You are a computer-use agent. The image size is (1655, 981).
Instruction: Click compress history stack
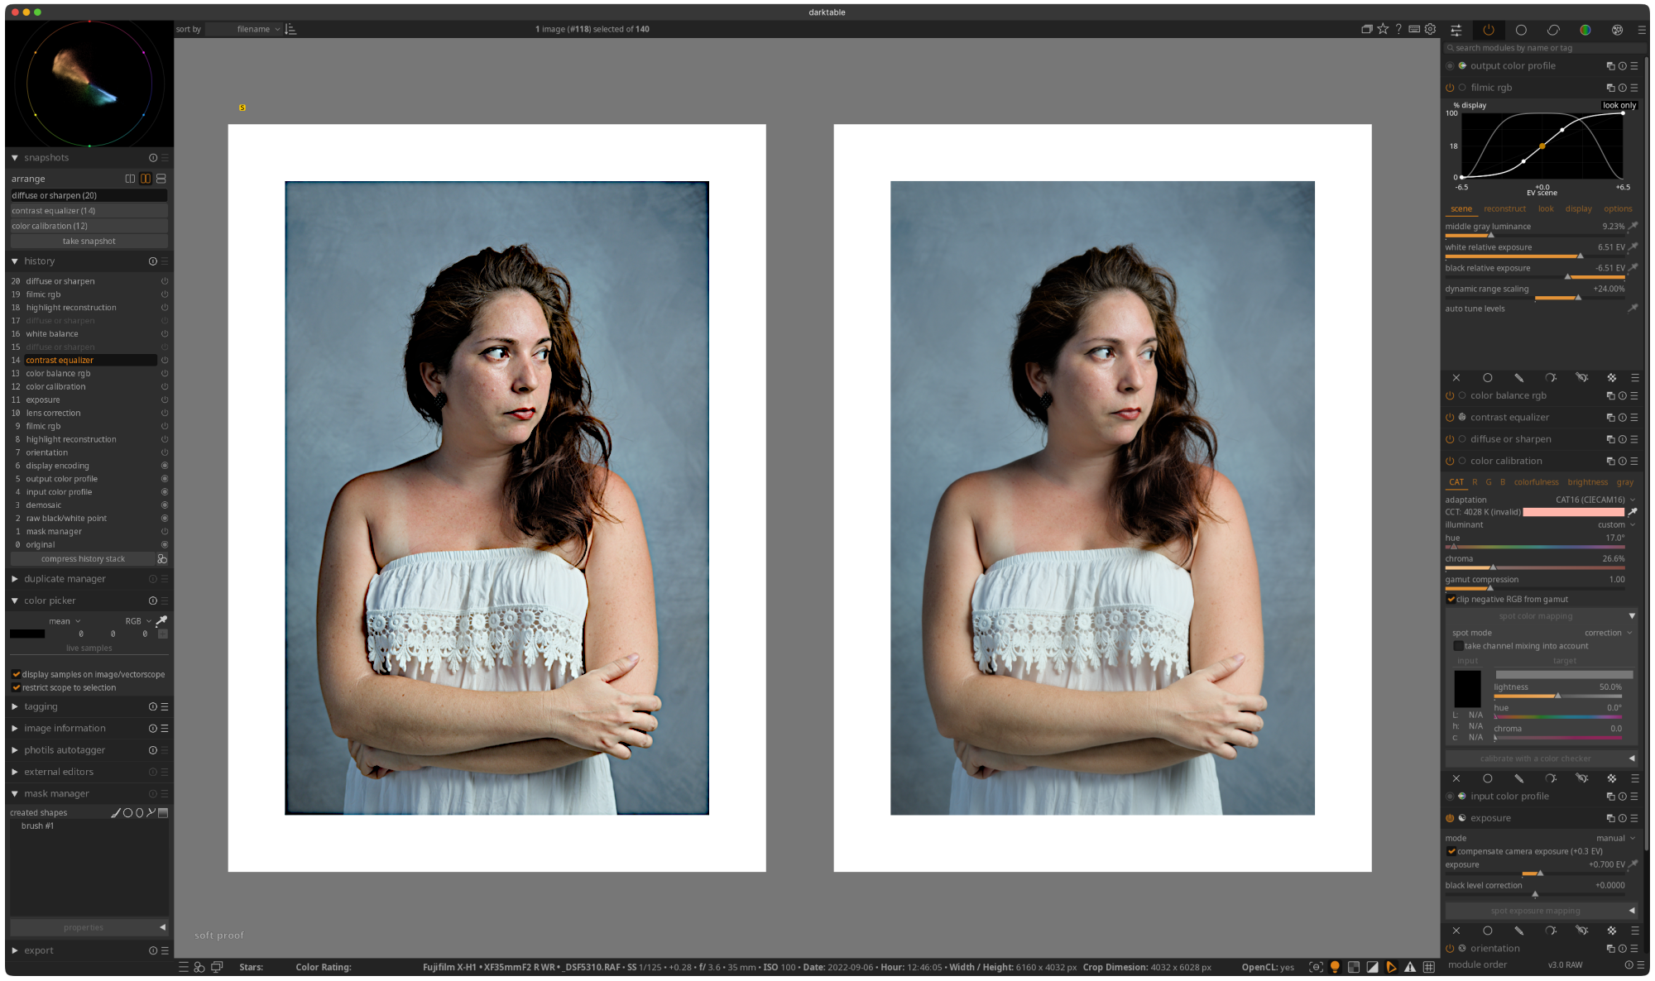[83, 558]
